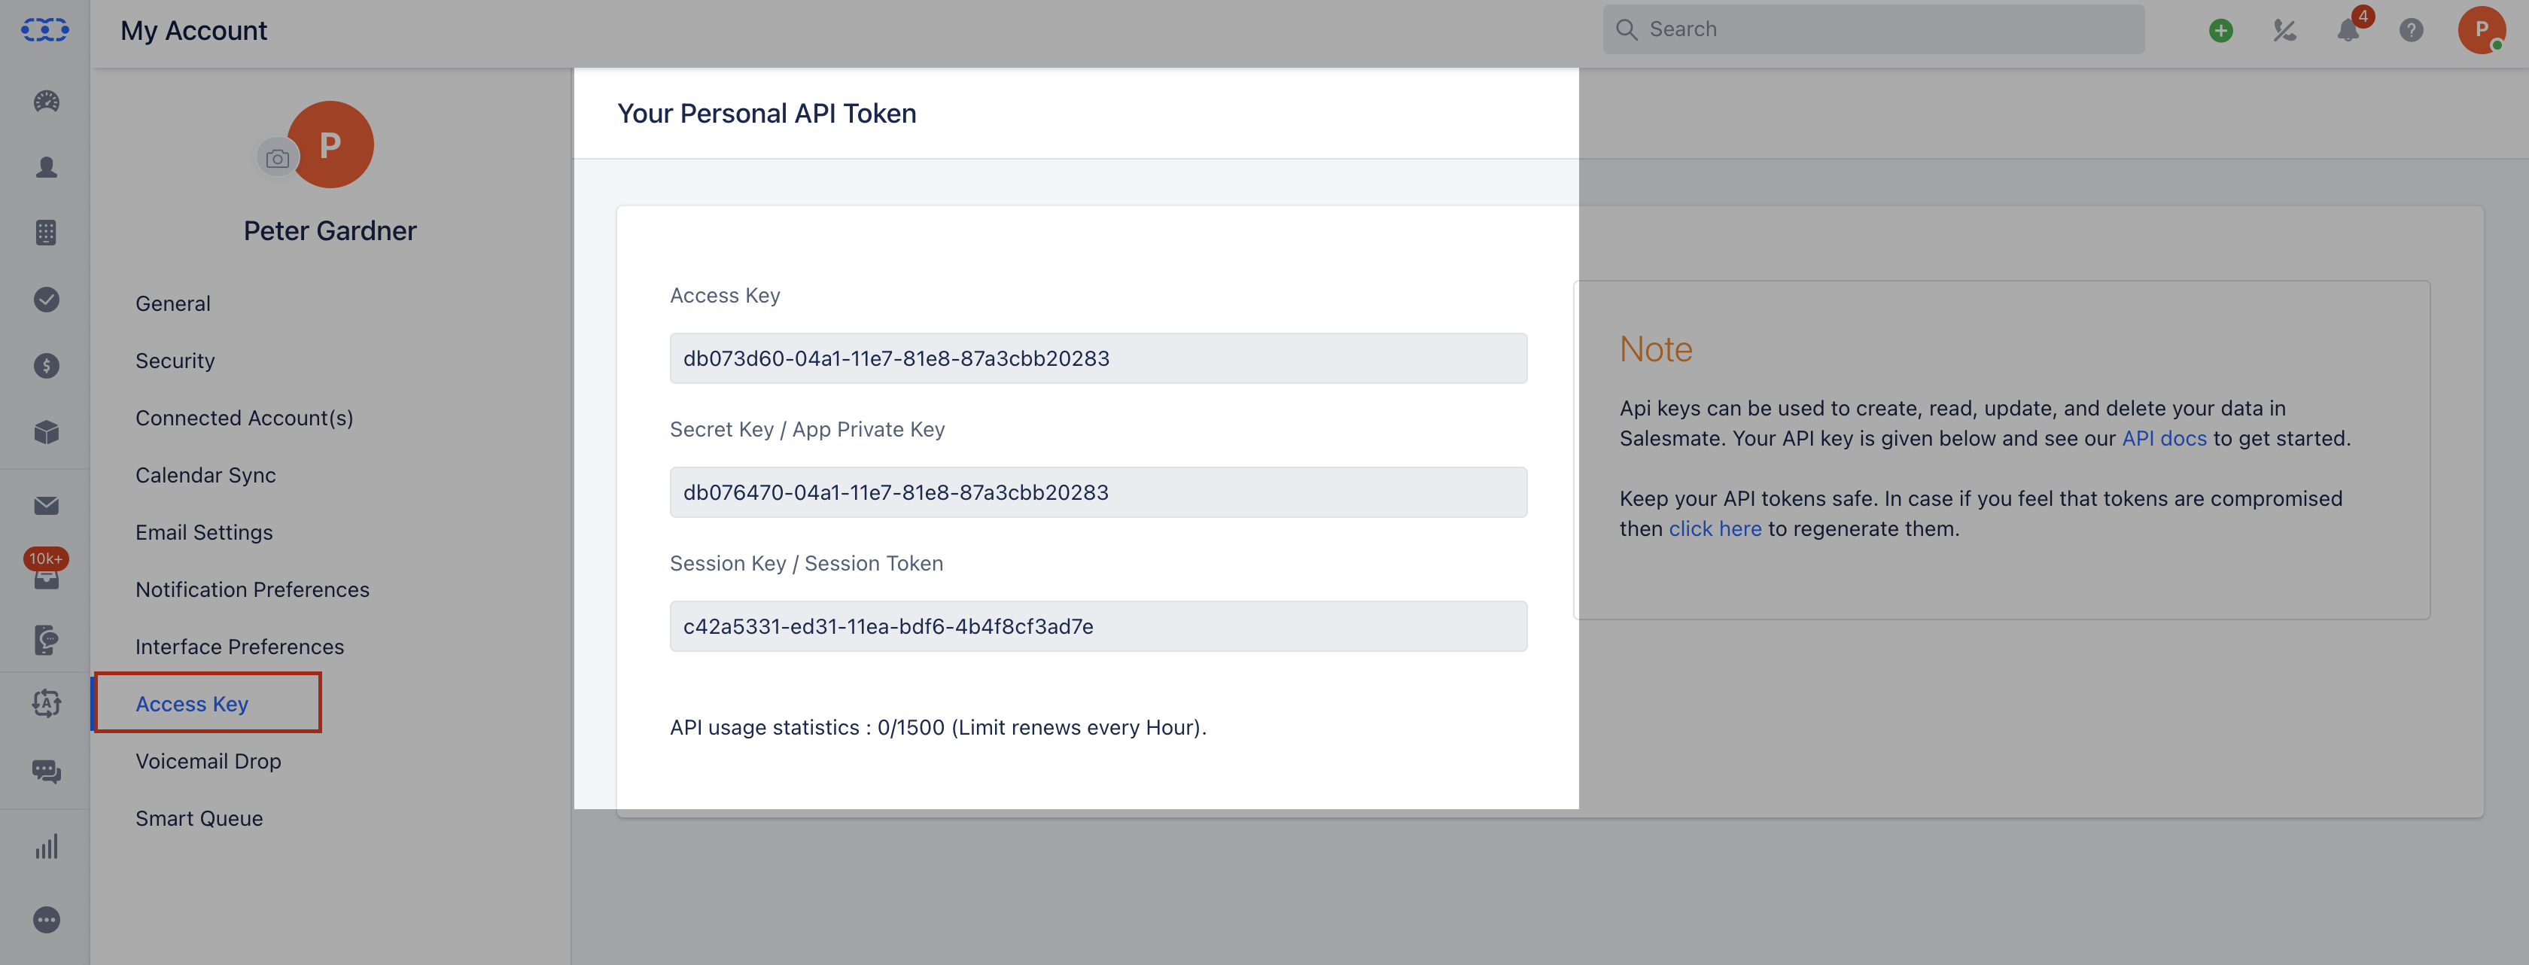Open the chat messages icon in sidebar
The width and height of the screenshot is (2529, 965).
pos(46,772)
